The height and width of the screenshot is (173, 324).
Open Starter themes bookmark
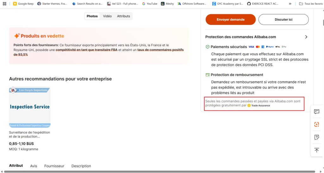[52, 4]
